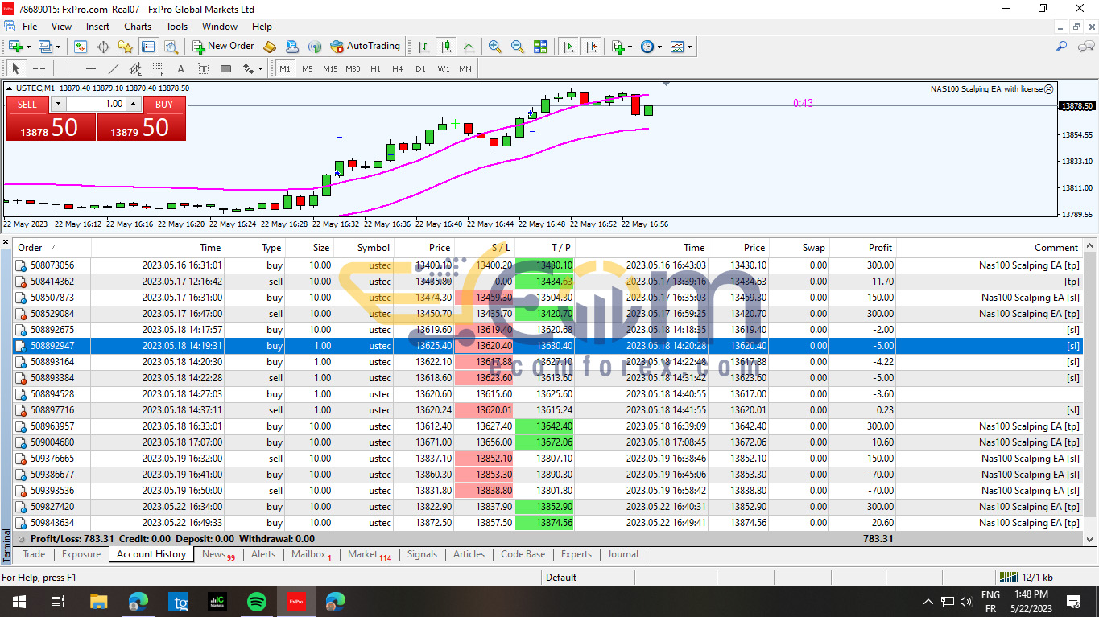Switch to the Trade tab
Screen dimensions: 1099x617
pos(34,554)
